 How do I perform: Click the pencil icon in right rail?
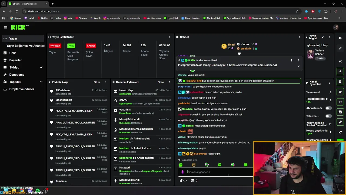click(x=340, y=48)
